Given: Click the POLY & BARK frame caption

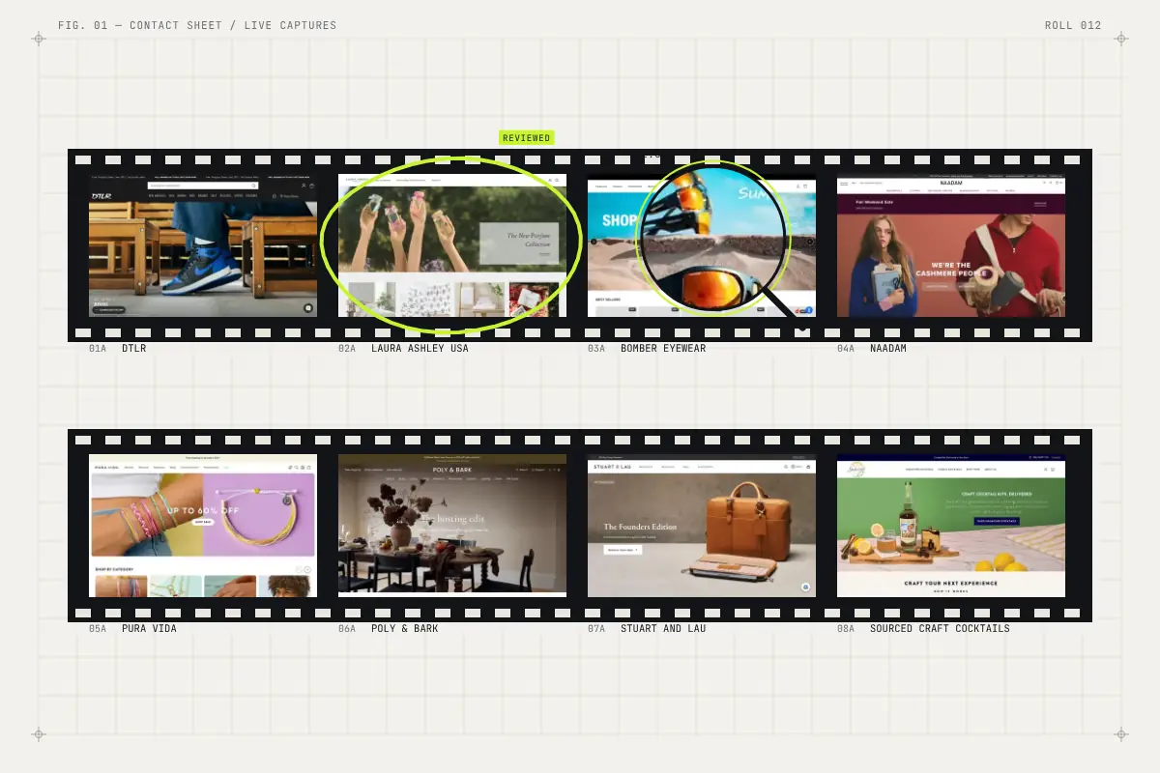Looking at the screenshot, I should (x=405, y=629).
